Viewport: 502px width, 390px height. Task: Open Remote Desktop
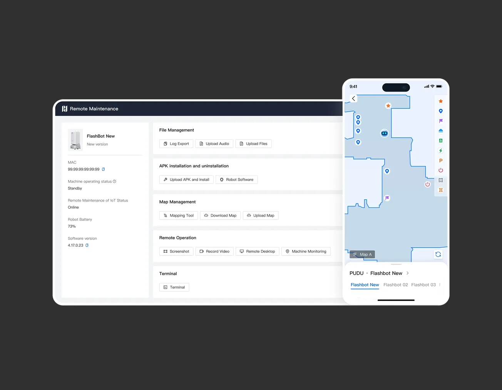pyautogui.click(x=257, y=252)
